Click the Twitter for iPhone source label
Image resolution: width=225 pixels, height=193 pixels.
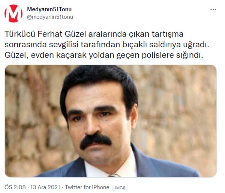[87, 187]
